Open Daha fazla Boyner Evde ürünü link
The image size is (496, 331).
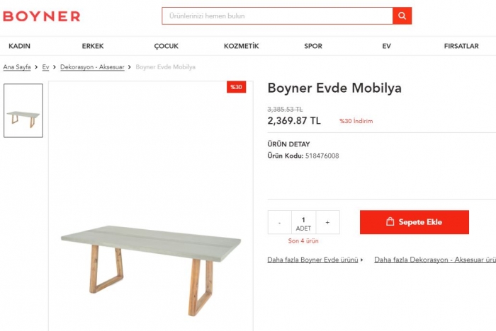312,260
